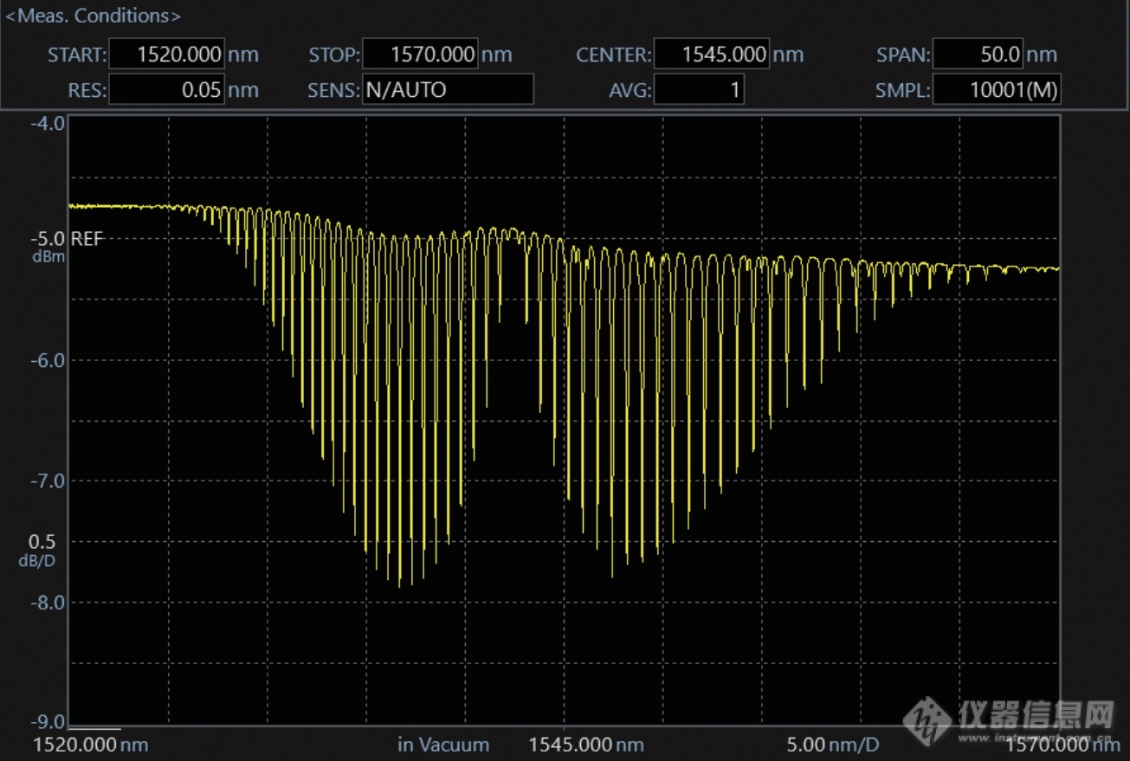The height and width of the screenshot is (761, 1130).
Task: Click the SMPL sampling field 10001(M)
Action: coord(997,89)
